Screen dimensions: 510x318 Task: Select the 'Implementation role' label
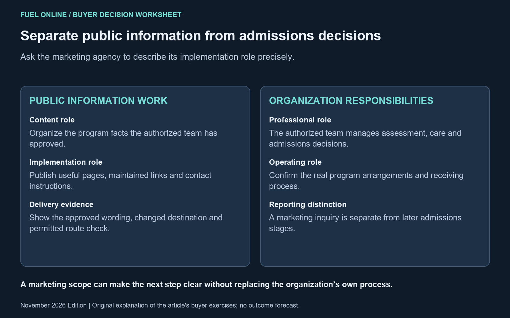66,162
